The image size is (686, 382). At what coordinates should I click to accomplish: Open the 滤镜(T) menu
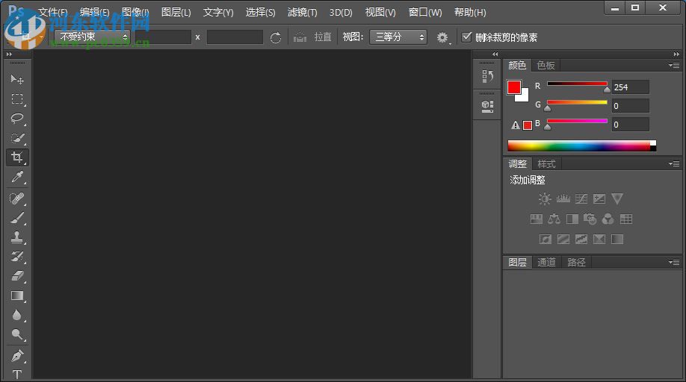[x=303, y=12]
